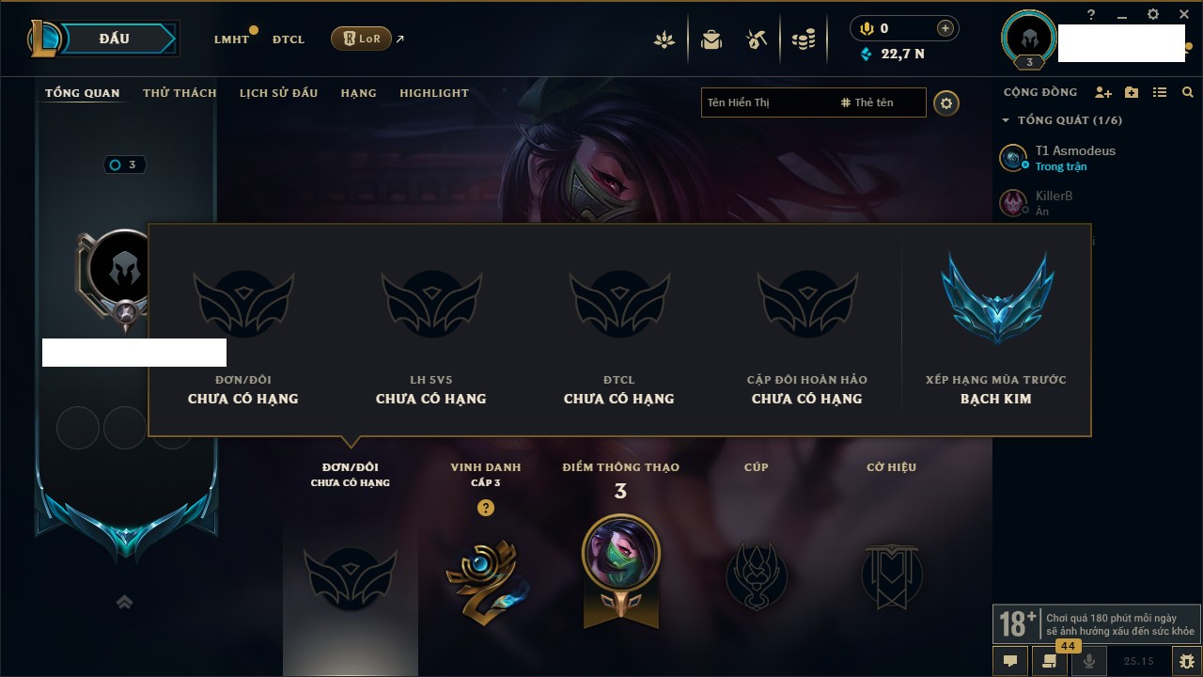The height and width of the screenshot is (677, 1203).
Task: Switch to the Thử Thách tab
Action: pos(180,93)
